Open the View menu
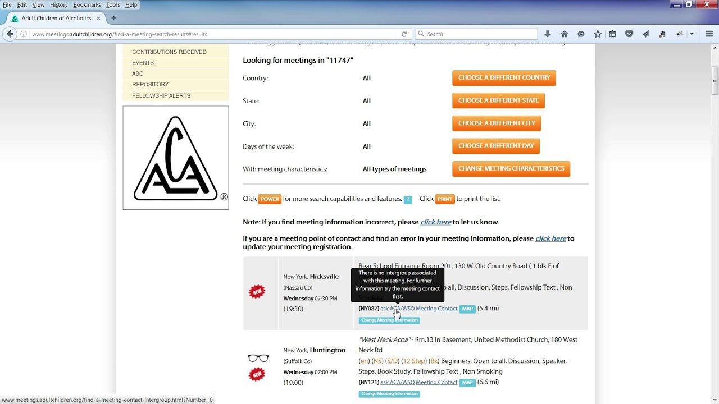 [38, 4]
